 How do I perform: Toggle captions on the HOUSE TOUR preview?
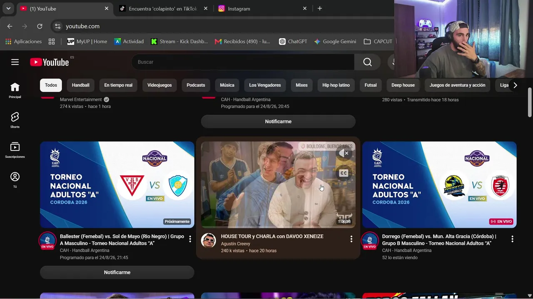click(x=344, y=173)
